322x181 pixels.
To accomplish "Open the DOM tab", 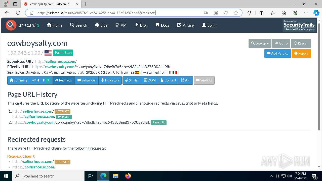I will pos(150,80).
